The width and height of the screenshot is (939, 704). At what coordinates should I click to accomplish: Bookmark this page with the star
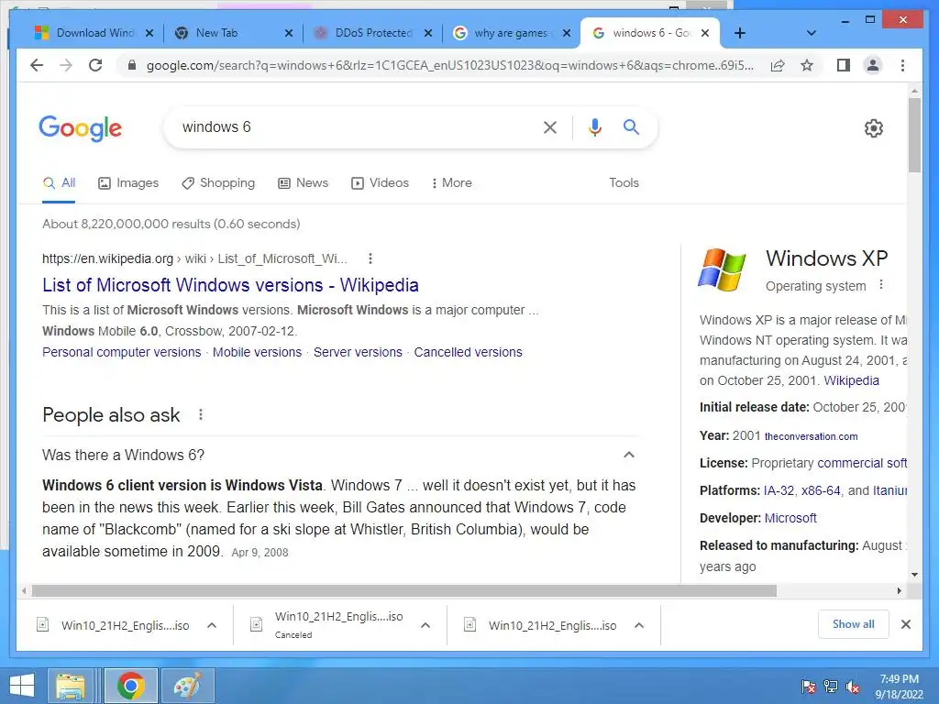[x=807, y=65]
